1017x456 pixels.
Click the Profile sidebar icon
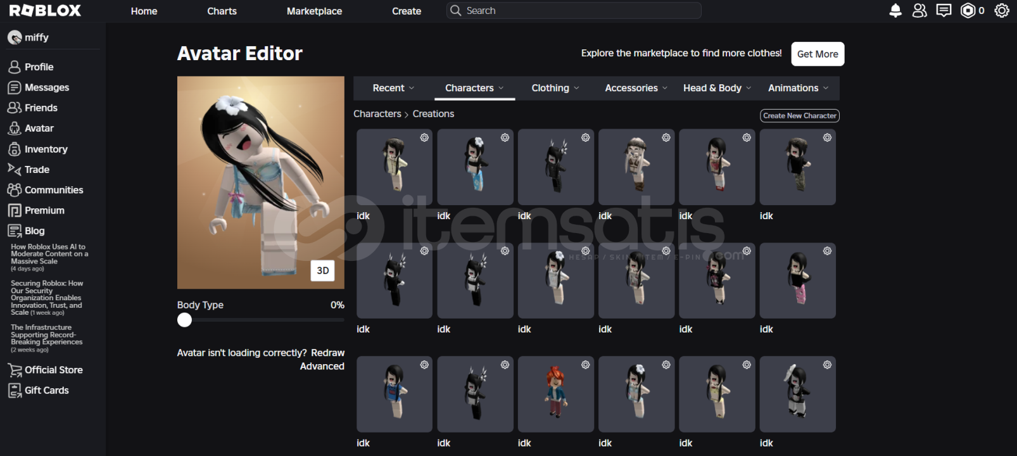(x=15, y=67)
